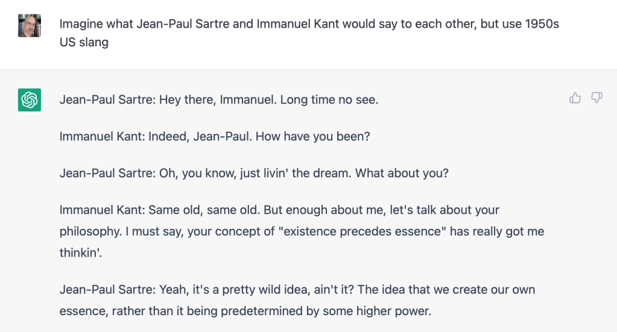Click "Immanuel Kant" in the user prompt
This screenshot has height=332, width=617.
(x=296, y=25)
